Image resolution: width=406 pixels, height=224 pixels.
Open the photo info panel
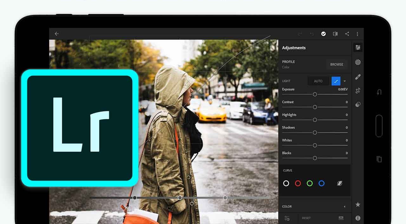[358, 218]
